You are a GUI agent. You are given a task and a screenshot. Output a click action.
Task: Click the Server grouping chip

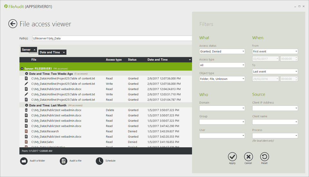coord(29,50)
